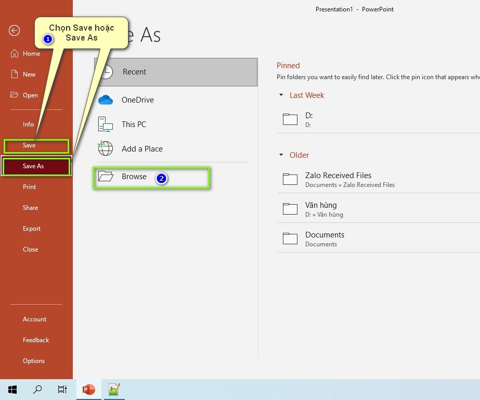Open the Zalo Received Files folder name
This screenshot has width=480, height=400.
[338, 176]
